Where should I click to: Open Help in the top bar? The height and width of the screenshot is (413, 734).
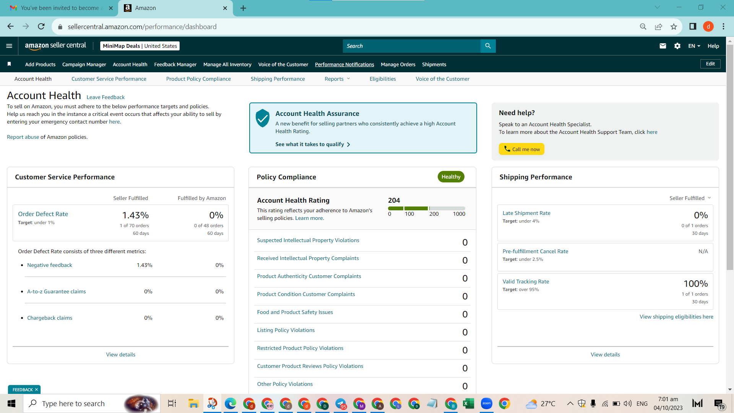pyautogui.click(x=713, y=46)
